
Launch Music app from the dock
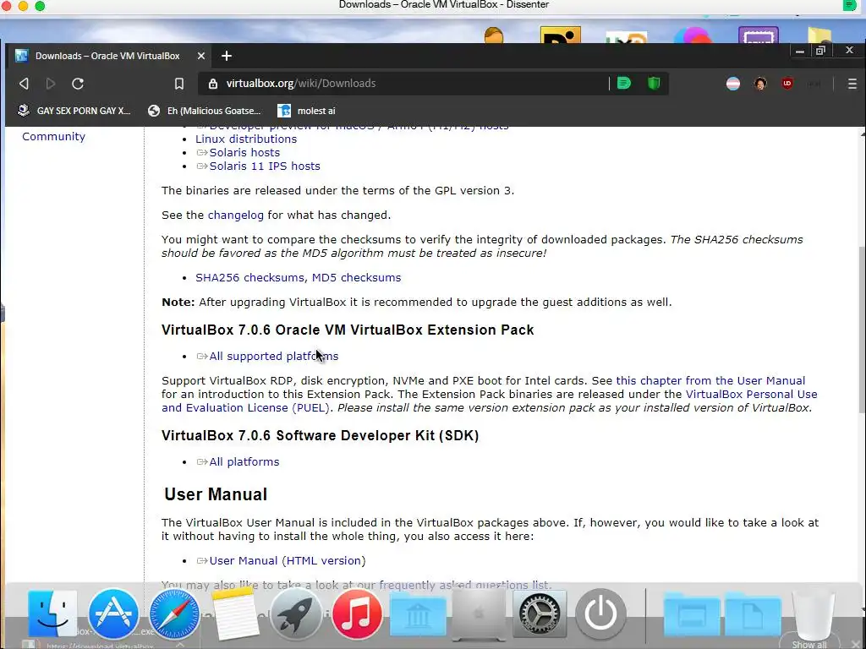(357, 614)
